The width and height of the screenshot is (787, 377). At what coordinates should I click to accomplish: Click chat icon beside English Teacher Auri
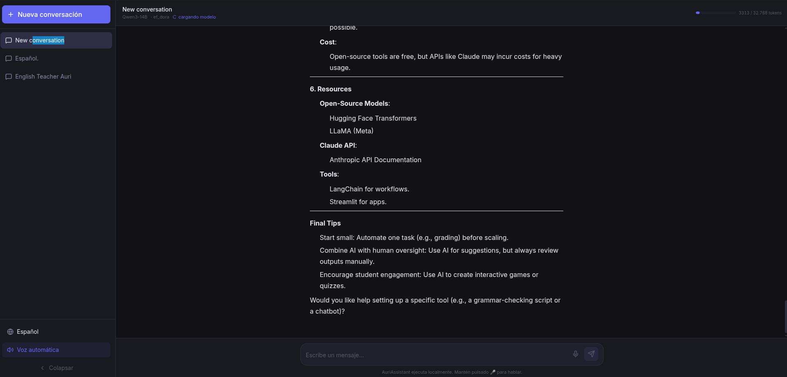[x=9, y=77]
